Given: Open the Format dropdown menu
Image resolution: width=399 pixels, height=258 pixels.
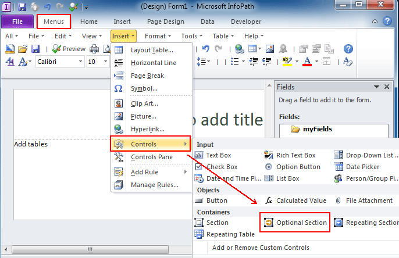Looking at the screenshot, I should click(158, 36).
